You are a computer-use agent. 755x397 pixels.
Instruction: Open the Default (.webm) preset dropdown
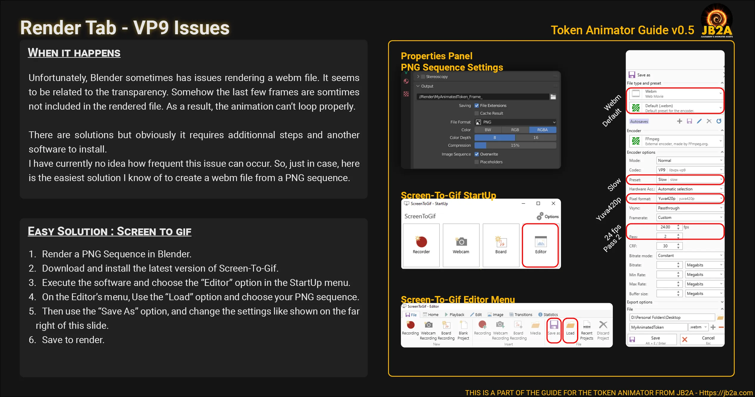tap(676, 108)
